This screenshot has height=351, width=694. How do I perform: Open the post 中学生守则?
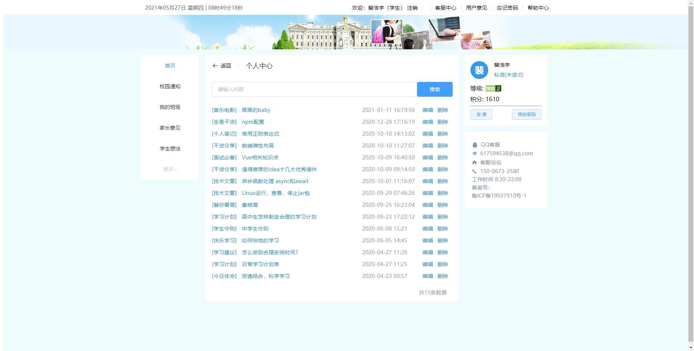(x=255, y=229)
